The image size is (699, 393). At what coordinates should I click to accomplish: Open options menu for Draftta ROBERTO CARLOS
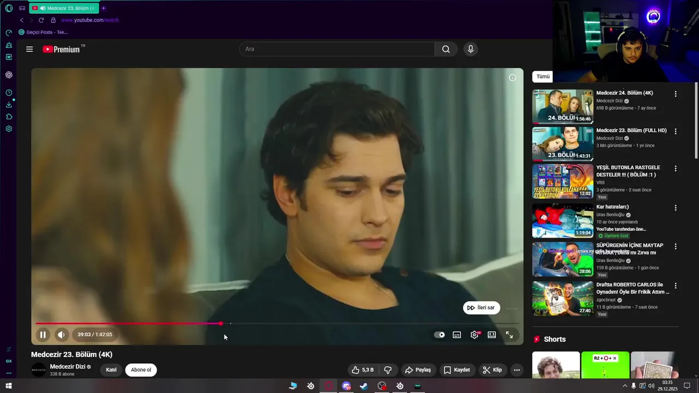(676, 286)
